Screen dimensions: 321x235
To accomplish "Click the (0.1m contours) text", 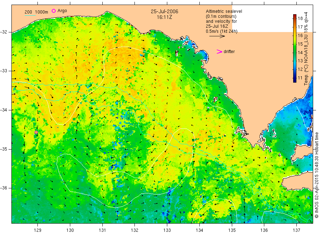I will pos(221,16).
